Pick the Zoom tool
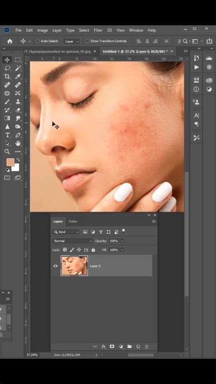This screenshot has width=216, height=384. [7, 151]
